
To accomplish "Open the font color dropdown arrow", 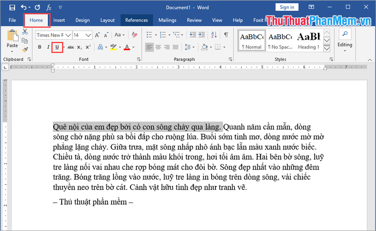I will [x=133, y=47].
